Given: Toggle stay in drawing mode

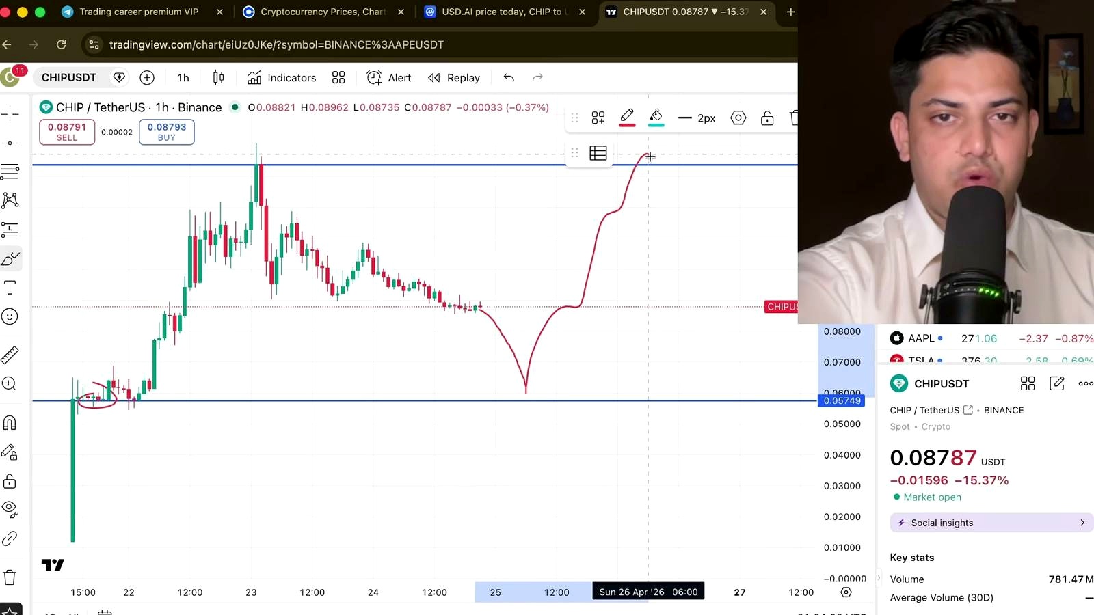Looking at the screenshot, I should pos(10,452).
